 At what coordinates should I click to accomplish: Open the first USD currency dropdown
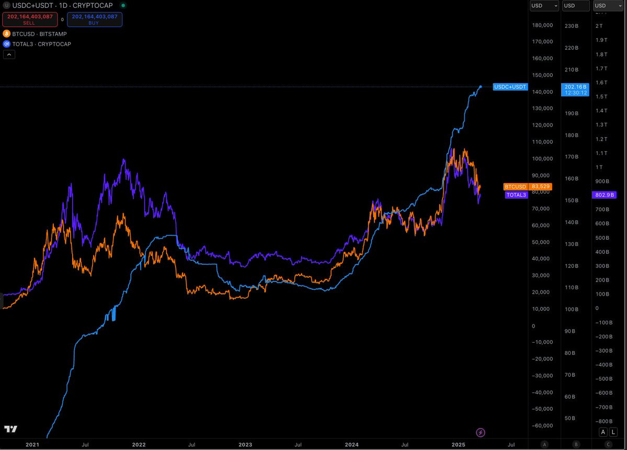[x=544, y=6]
